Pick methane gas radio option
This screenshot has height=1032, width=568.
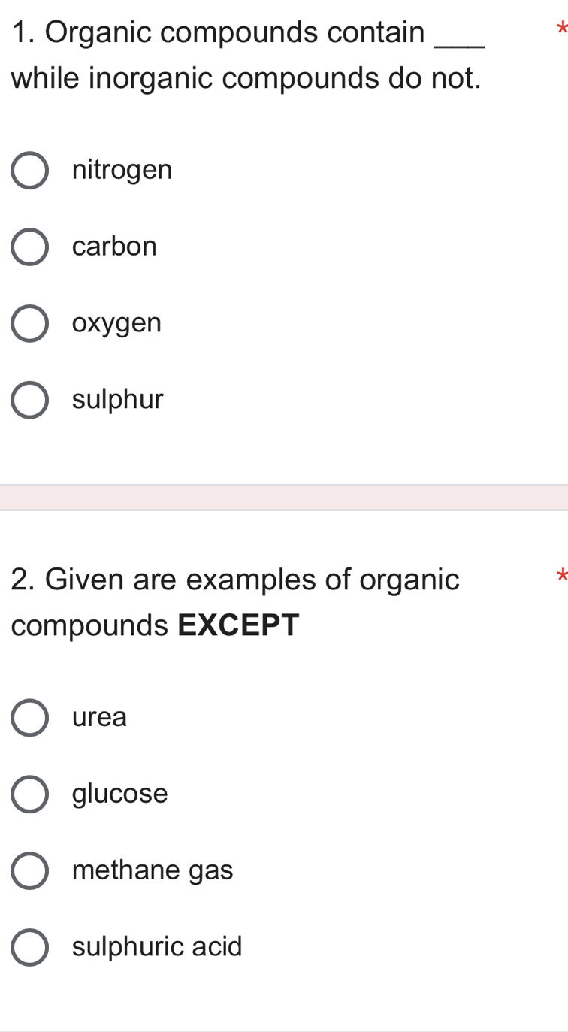tap(30, 870)
